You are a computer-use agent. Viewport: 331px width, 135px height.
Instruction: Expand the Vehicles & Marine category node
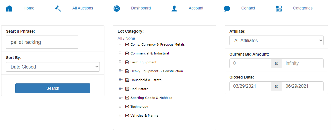point(120,116)
